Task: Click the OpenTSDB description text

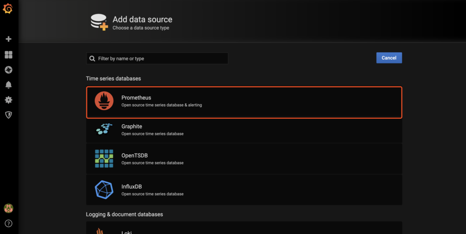Action: (x=152, y=163)
